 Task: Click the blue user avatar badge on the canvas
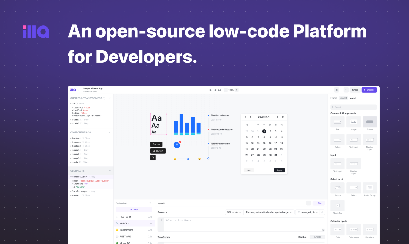177,145
